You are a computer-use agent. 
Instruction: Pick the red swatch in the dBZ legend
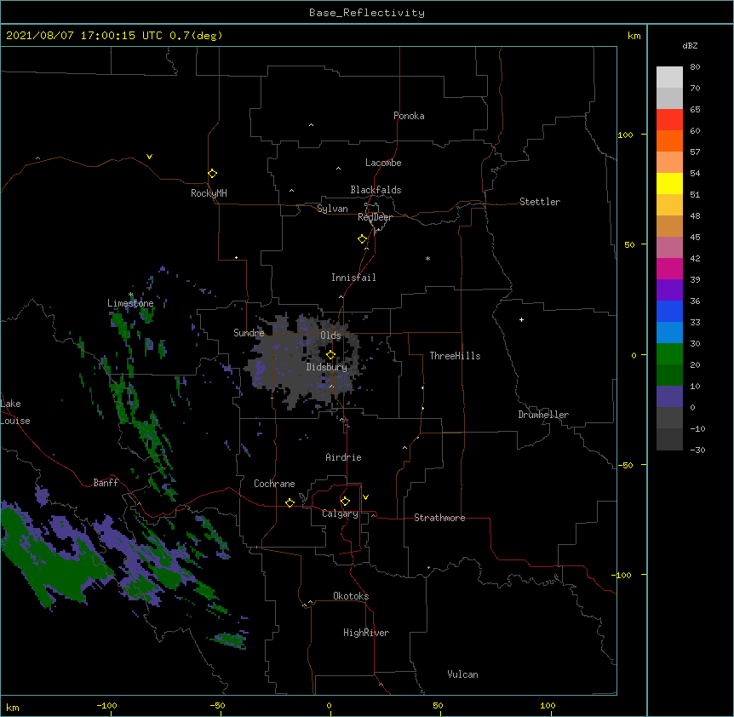(x=669, y=119)
